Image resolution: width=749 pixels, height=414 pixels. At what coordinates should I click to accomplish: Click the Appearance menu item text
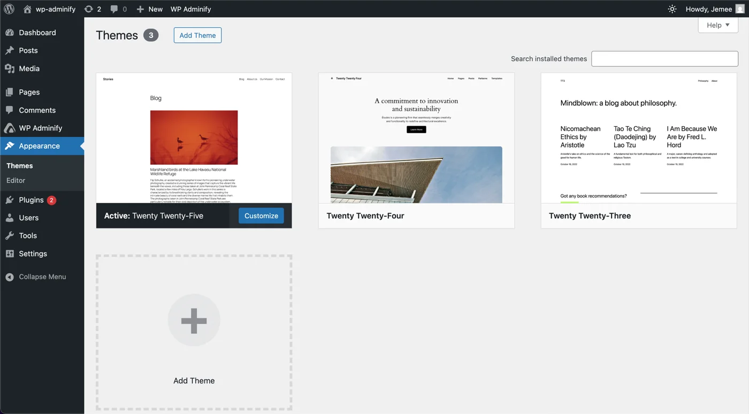(x=39, y=146)
